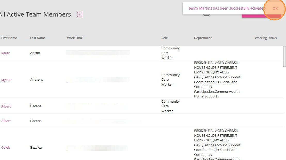Click Jayson Anthony's Community Care Worker role

click(170, 80)
